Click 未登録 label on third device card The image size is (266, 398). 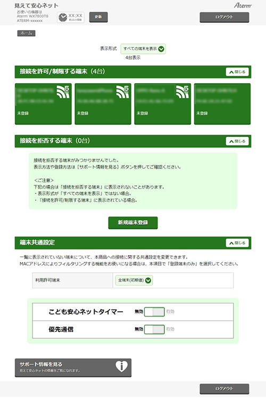tap(142, 113)
